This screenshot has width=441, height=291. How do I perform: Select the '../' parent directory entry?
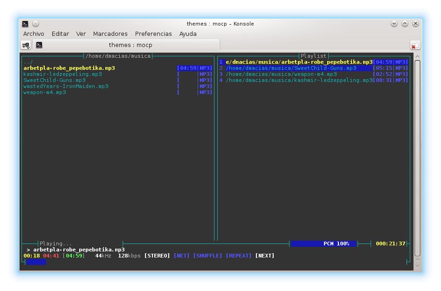click(28, 62)
